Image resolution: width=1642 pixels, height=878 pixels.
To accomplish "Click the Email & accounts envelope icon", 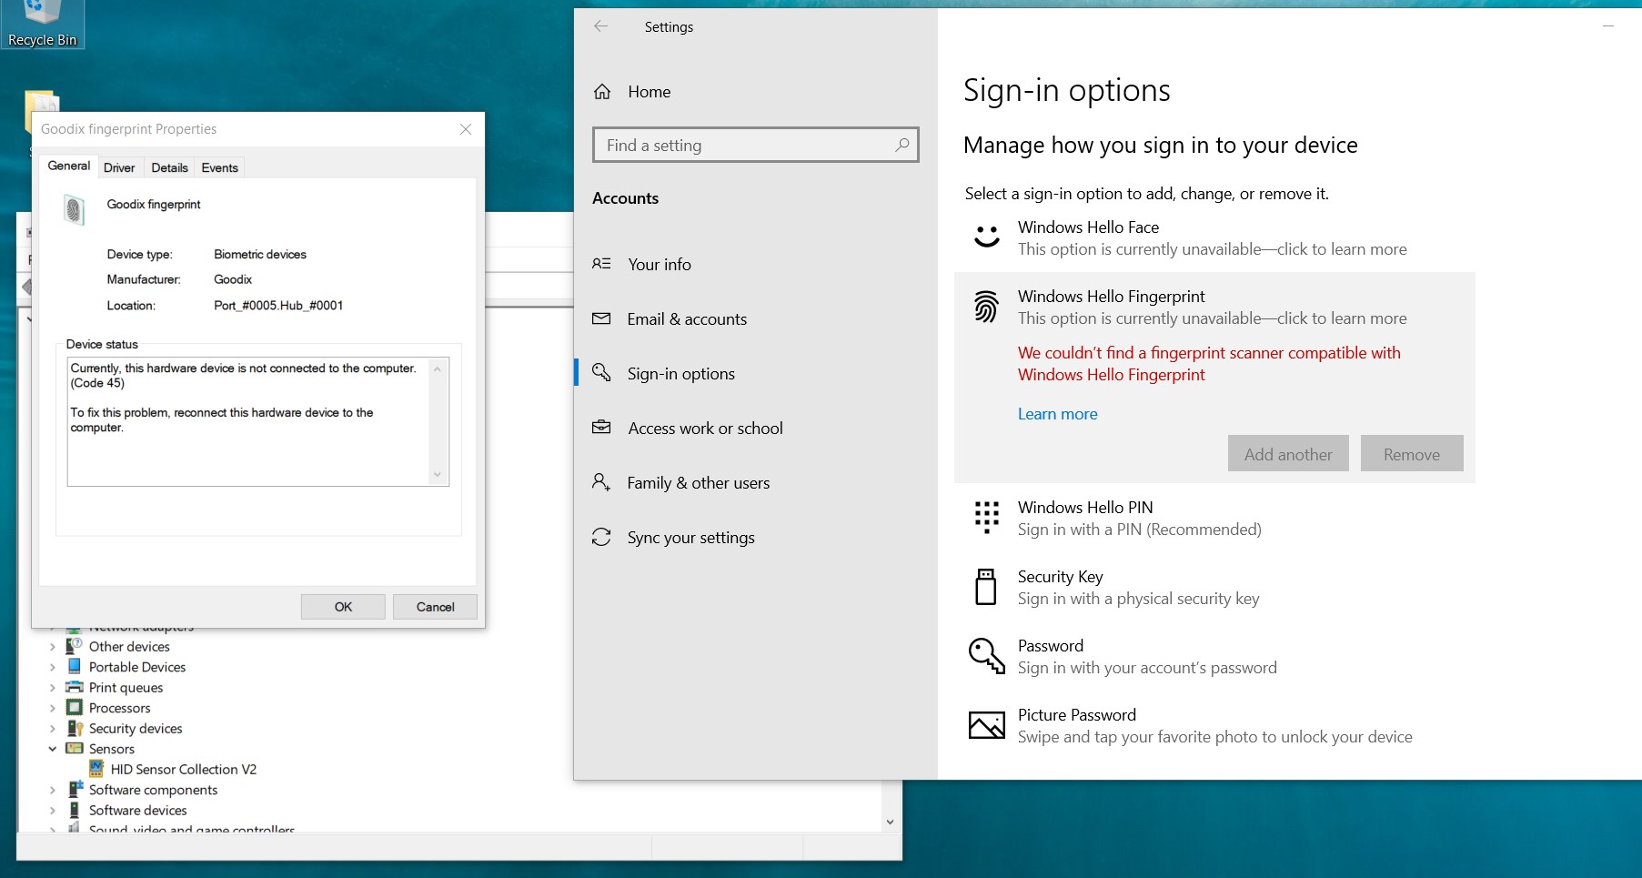I will pos(601,318).
